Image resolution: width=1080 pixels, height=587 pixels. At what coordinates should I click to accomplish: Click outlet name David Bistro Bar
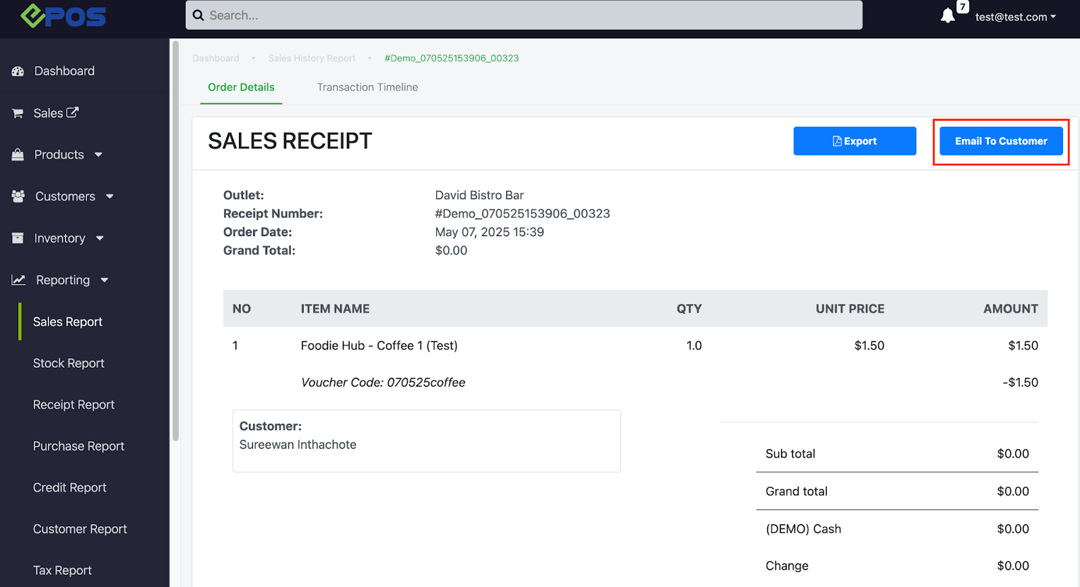[x=479, y=195]
